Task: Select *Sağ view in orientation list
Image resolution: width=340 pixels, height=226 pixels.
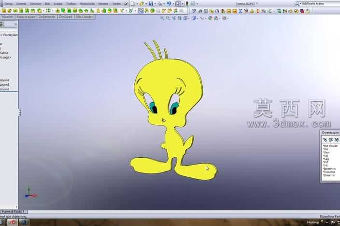Action: [x=326, y=159]
